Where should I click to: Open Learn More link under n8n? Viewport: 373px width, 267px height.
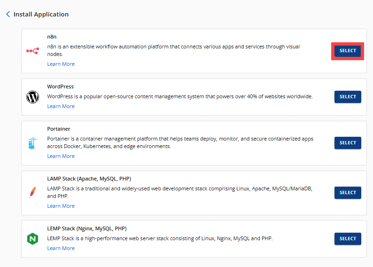61,64
